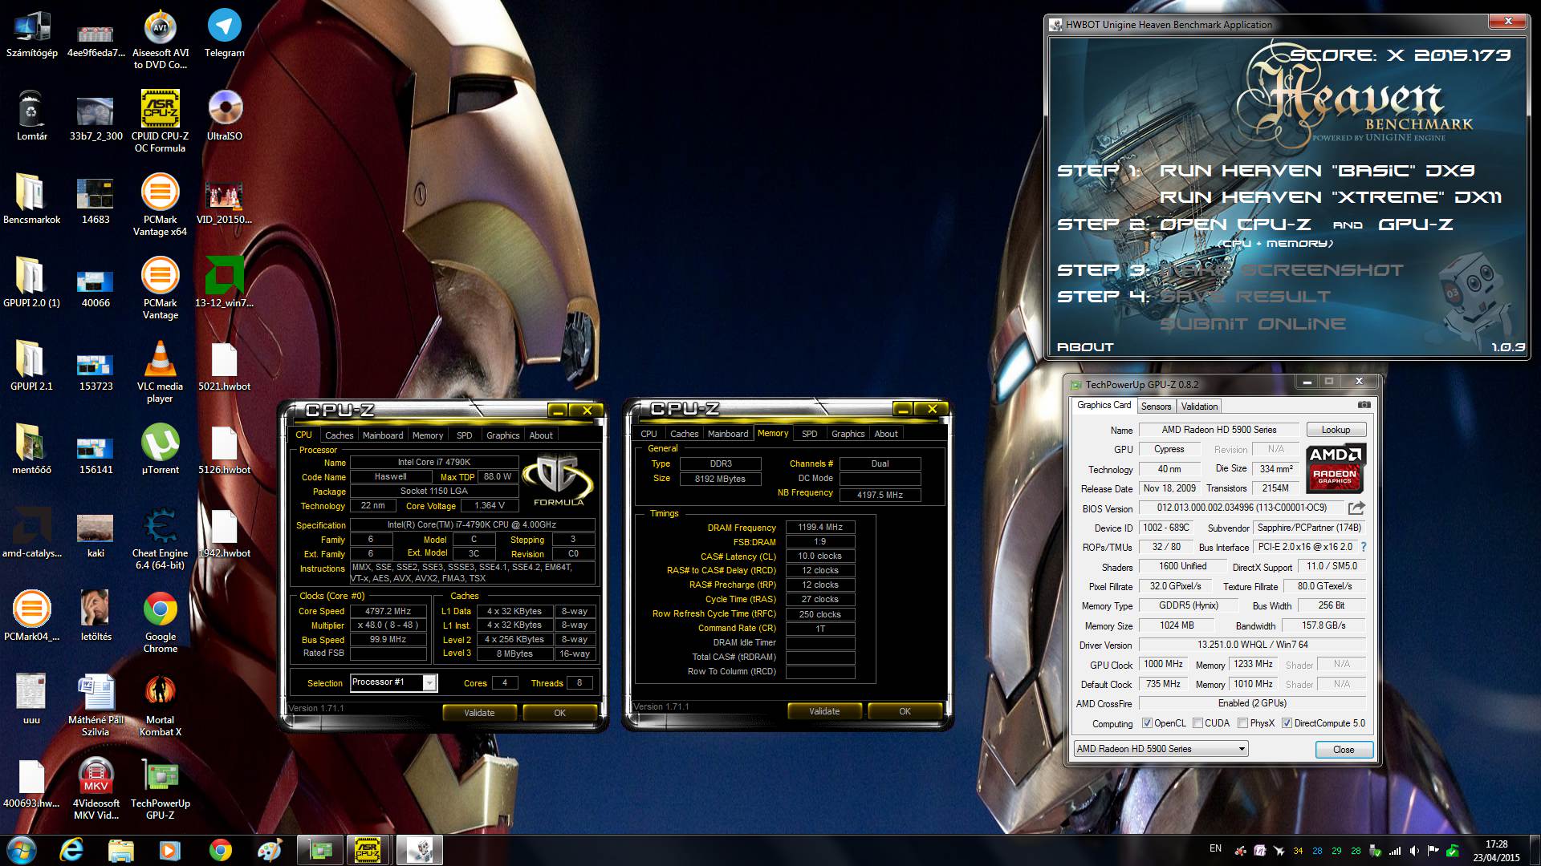The image size is (1541, 866).
Task: Open the Telegram desktop icon
Action: tap(224, 33)
